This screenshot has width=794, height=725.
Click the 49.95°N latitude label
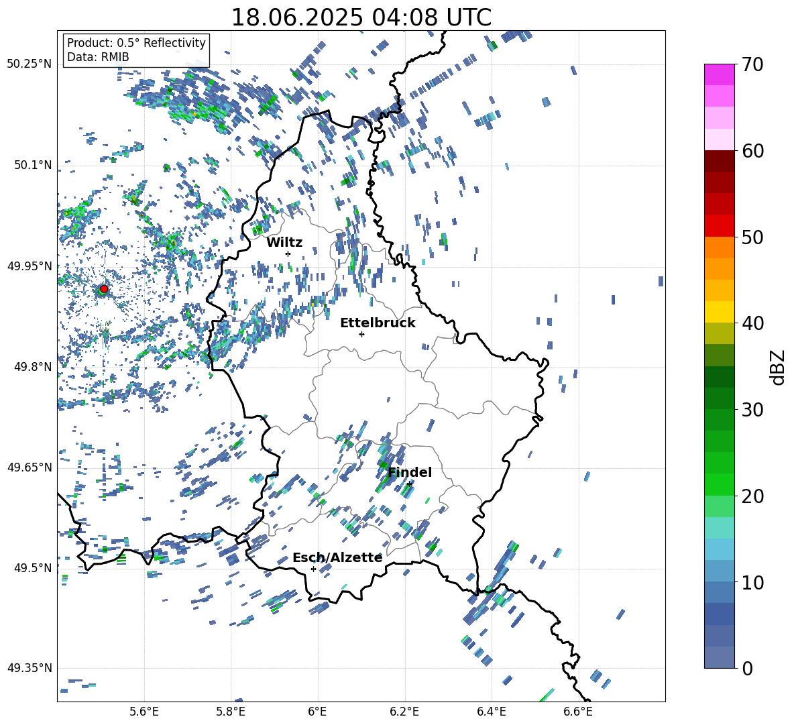pyautogui.click(x=30, y=266)
